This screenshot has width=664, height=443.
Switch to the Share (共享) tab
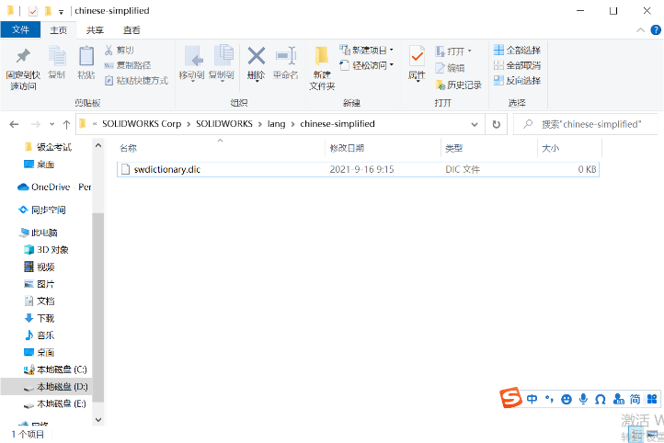[95, 30]
